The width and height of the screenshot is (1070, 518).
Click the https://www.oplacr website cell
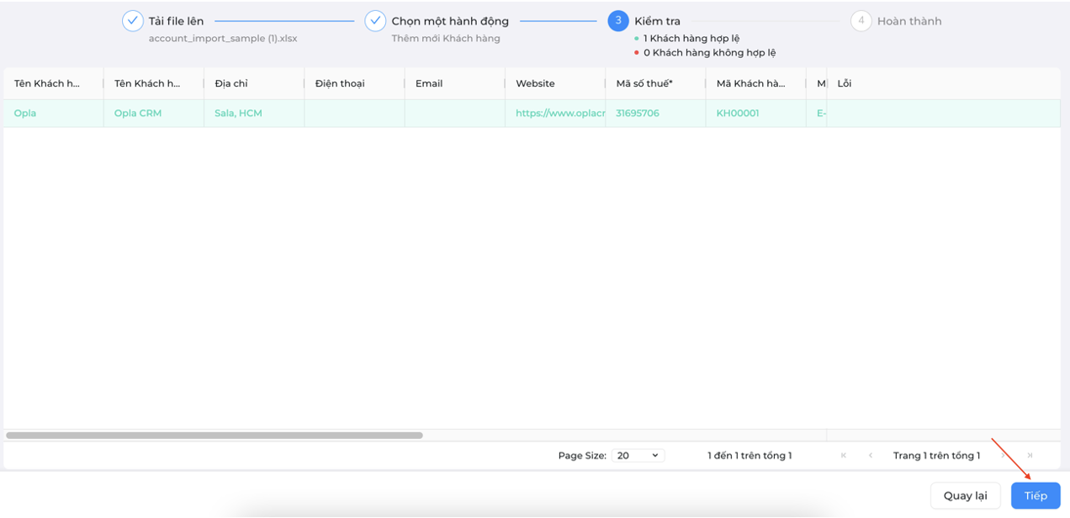coord(555,113)
